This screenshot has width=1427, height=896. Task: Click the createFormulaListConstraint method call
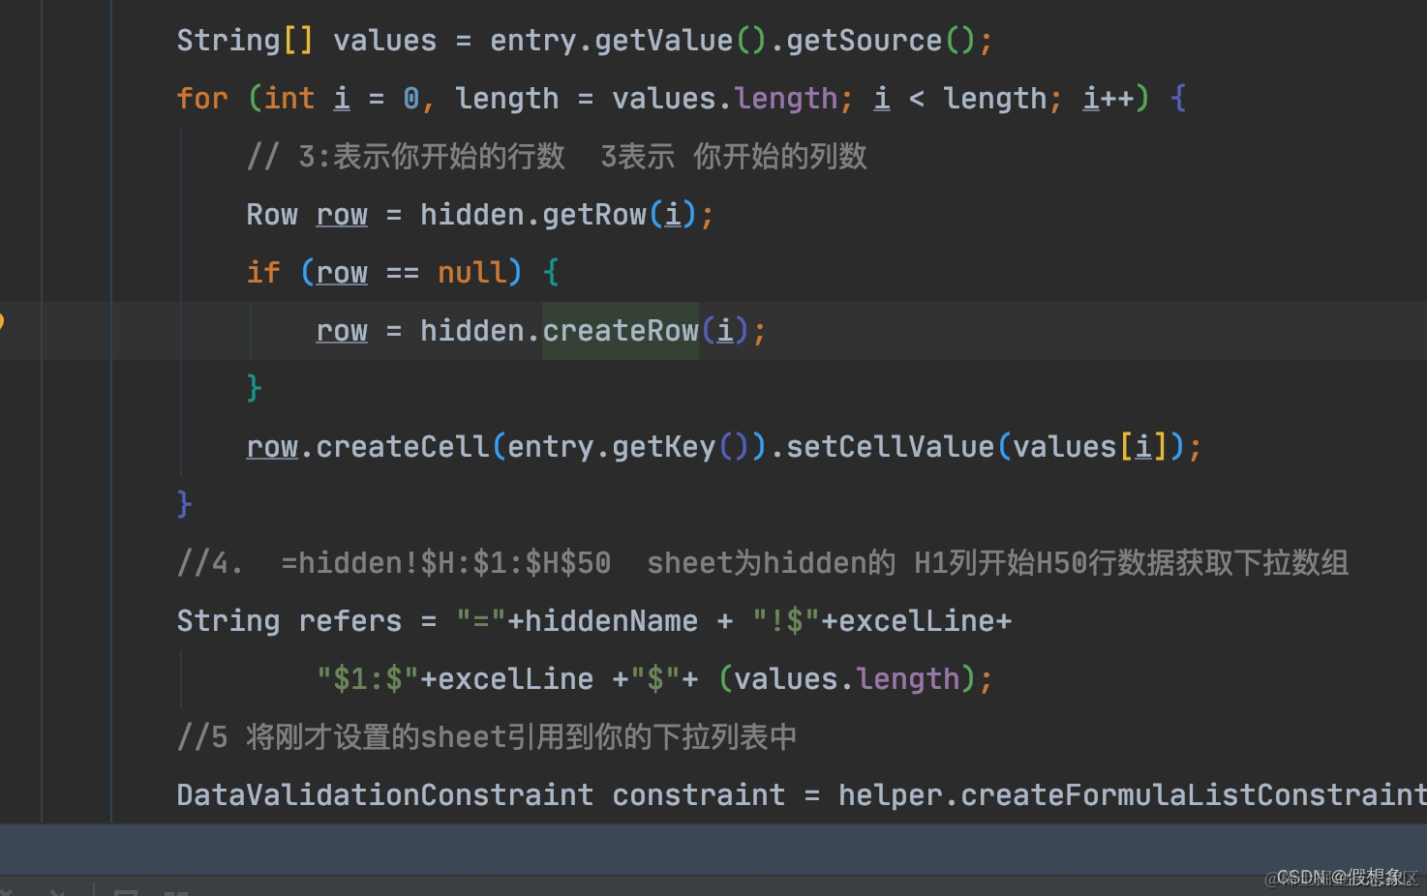1194,795
